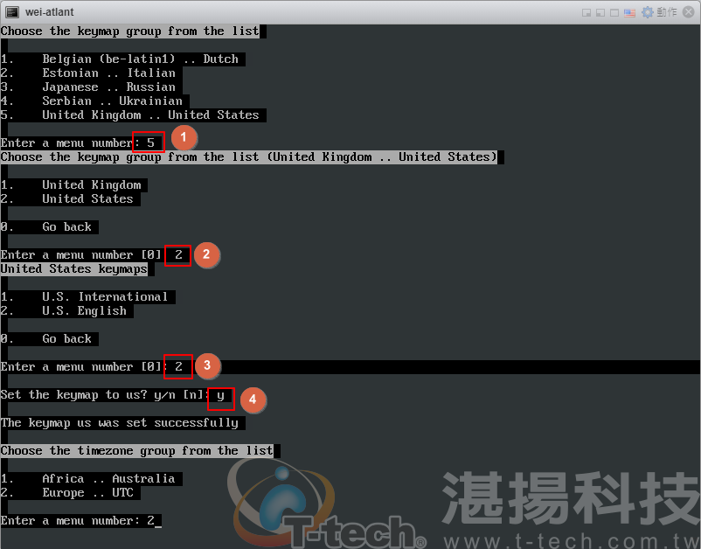Close the wei-atlant console window
The image size is (701, 549).
(x=689, y=12)
